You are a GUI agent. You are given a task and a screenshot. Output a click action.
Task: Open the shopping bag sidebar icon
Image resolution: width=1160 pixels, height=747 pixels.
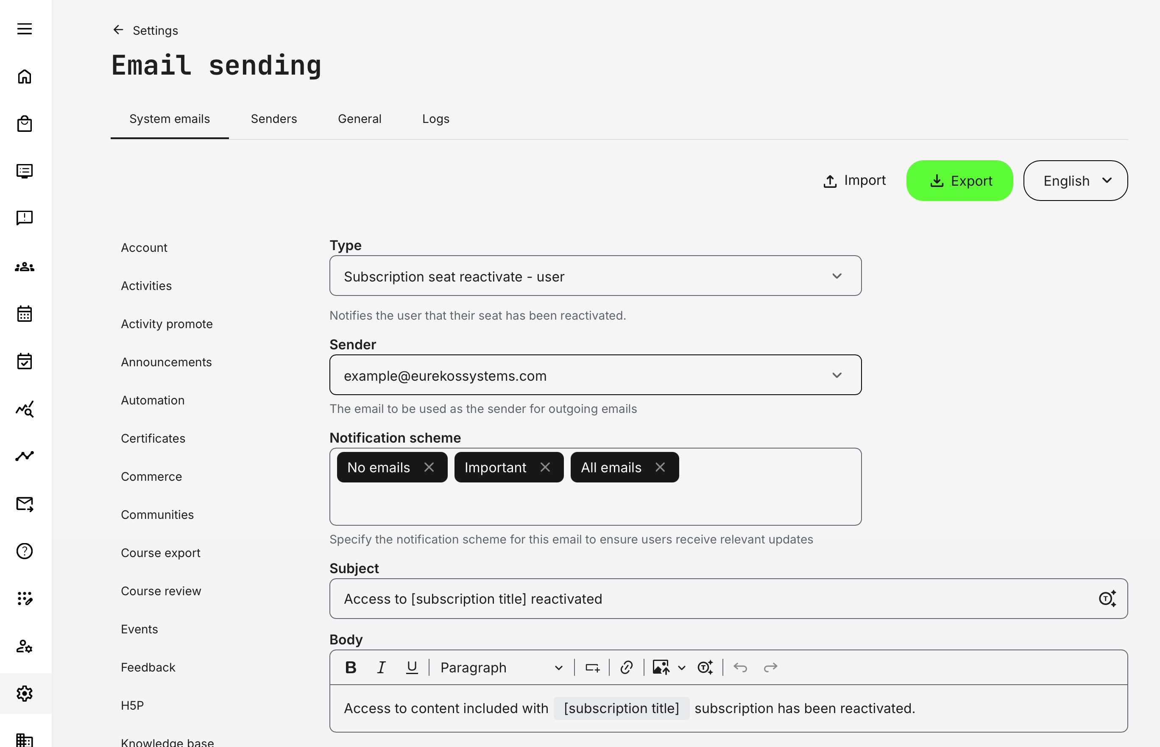tap(24, 124)
